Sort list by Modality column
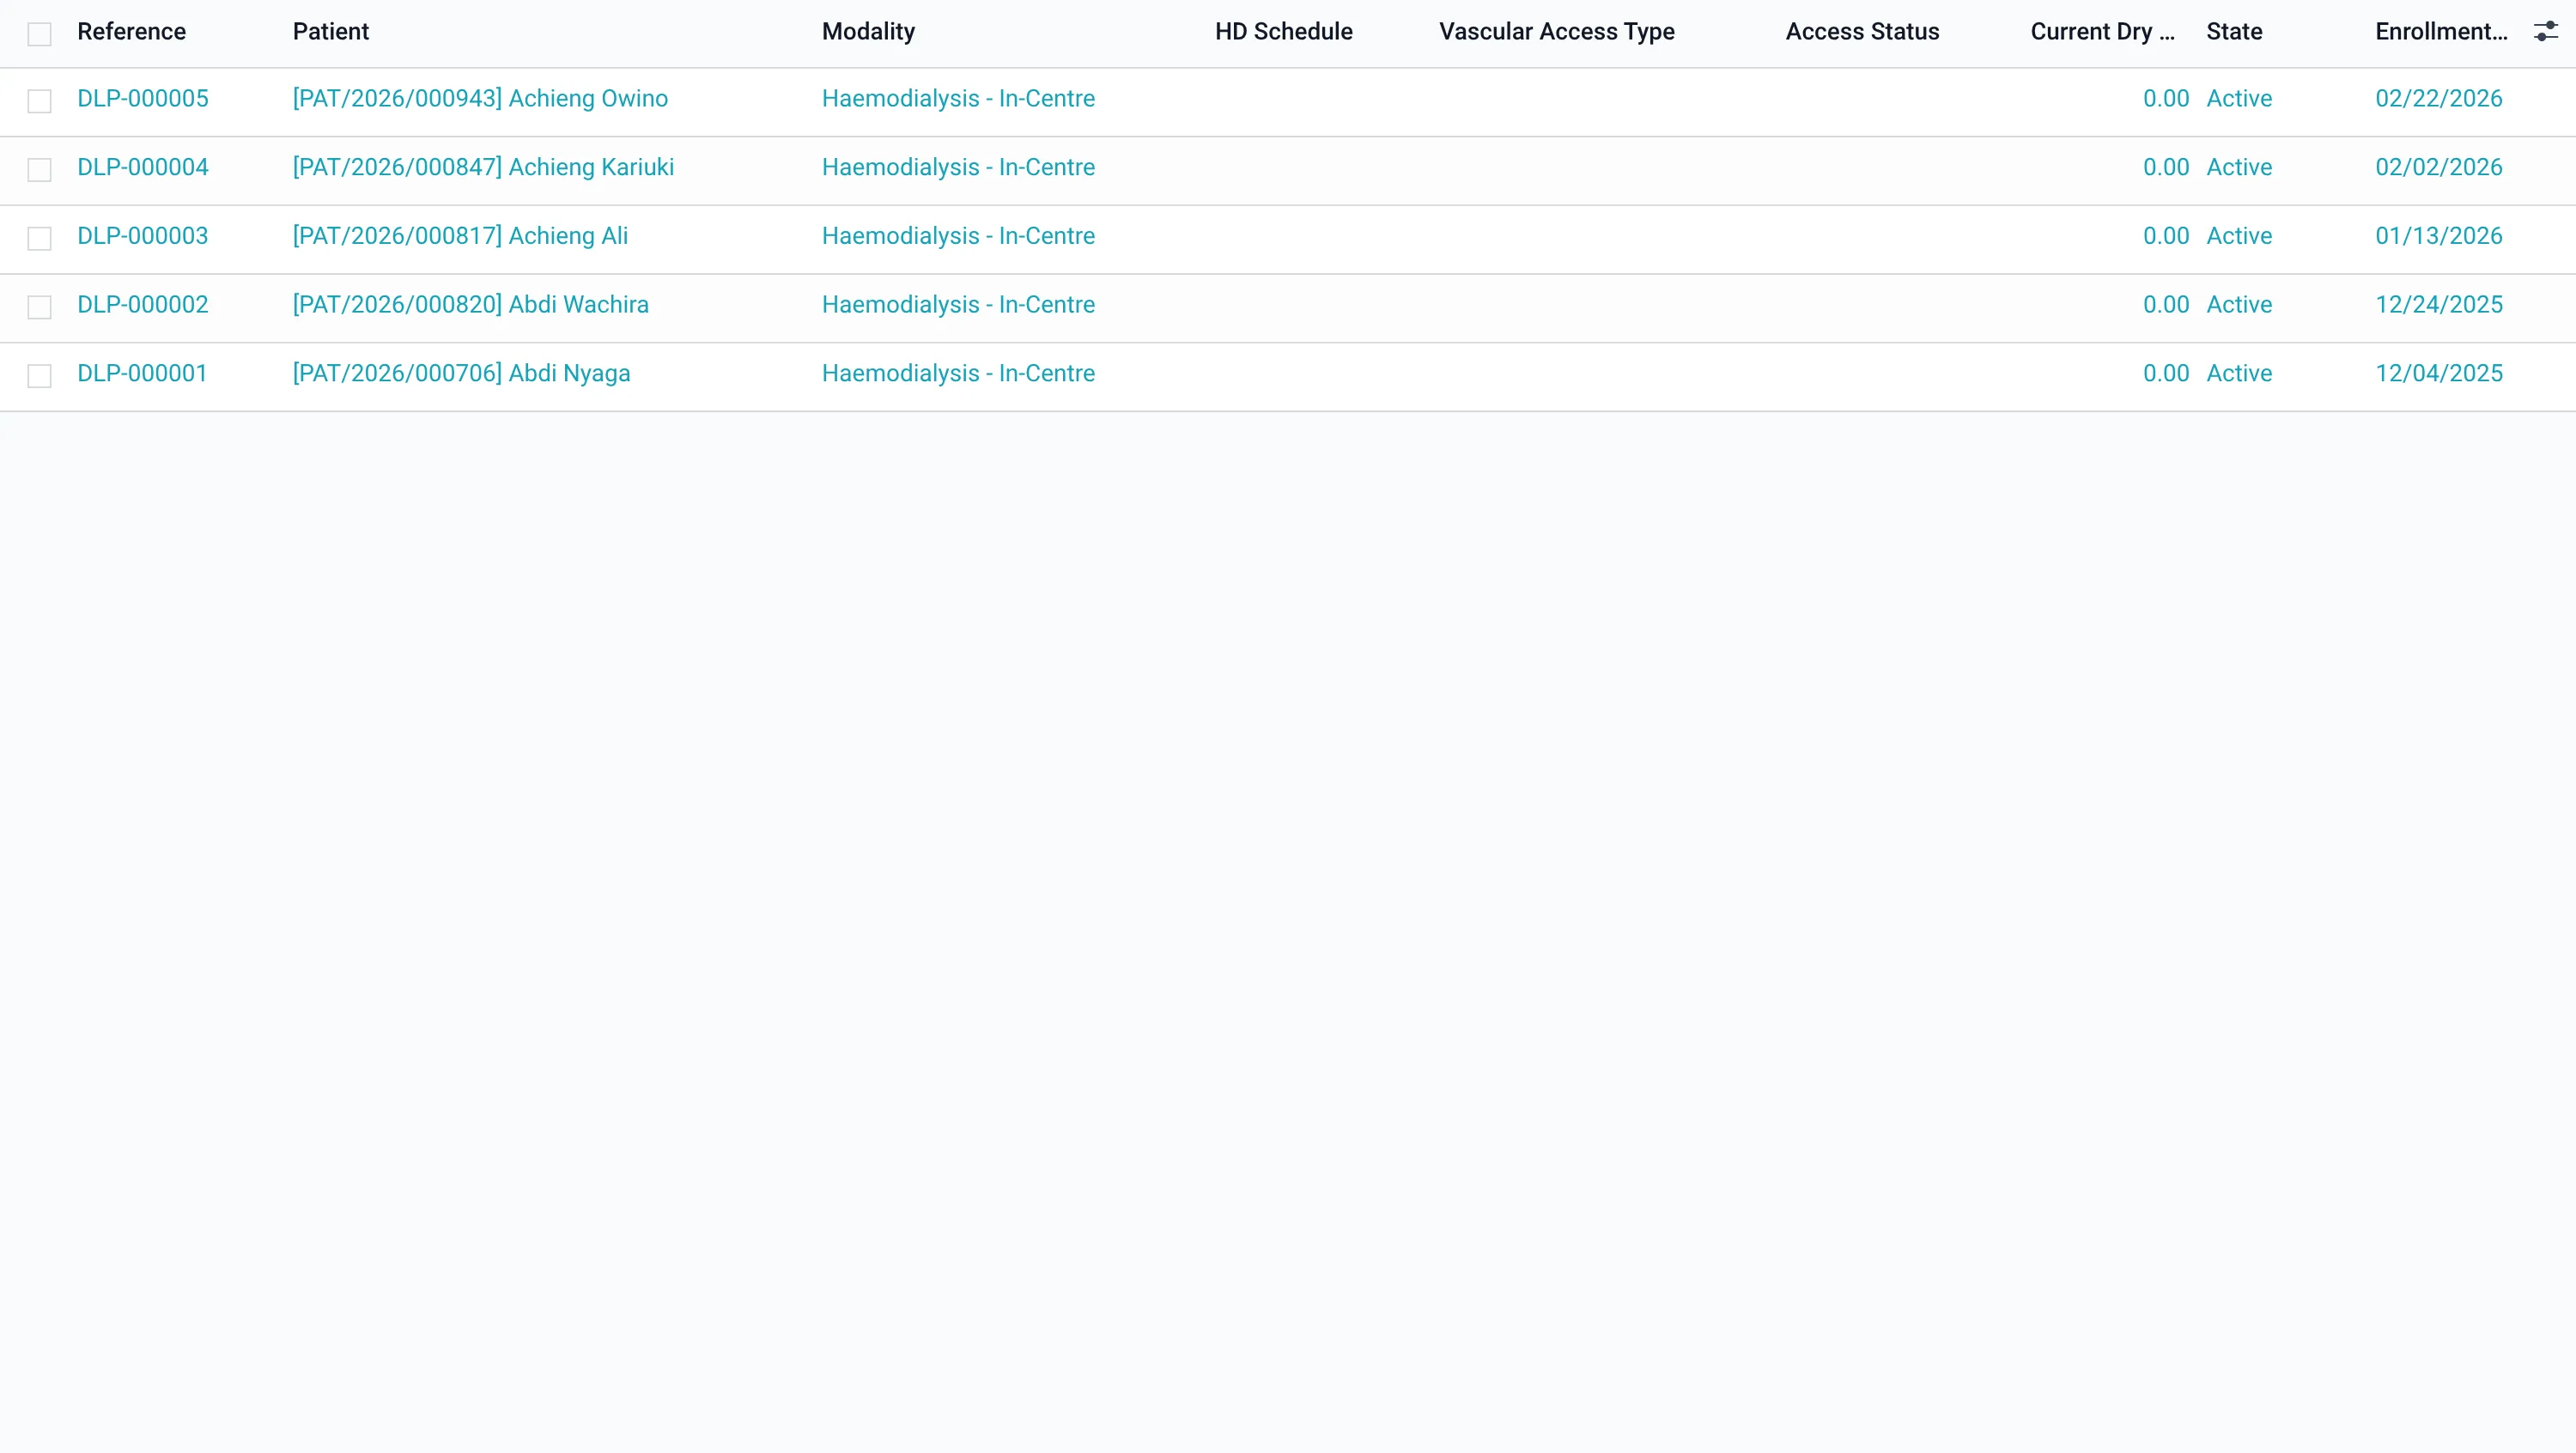This screenshot has width=2576, height=1453. pyautogui.click(x=868, y=32)
